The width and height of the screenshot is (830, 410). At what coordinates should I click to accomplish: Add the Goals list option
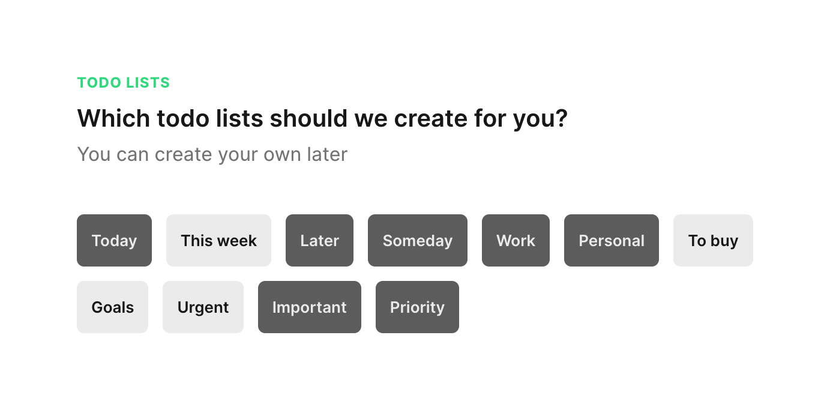coord(112,307)
